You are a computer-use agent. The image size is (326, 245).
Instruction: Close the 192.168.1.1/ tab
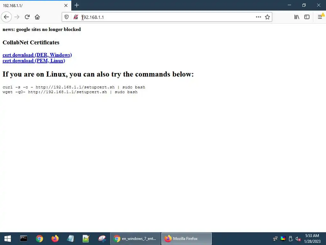pyautogui.click(x=66, y=5)
